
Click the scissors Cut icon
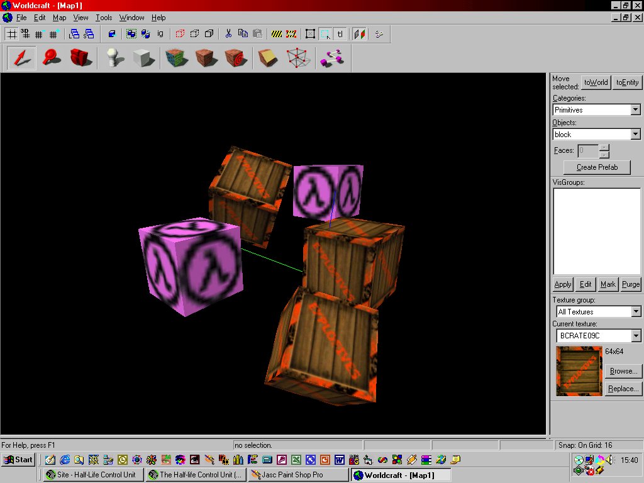coord(228,34)
